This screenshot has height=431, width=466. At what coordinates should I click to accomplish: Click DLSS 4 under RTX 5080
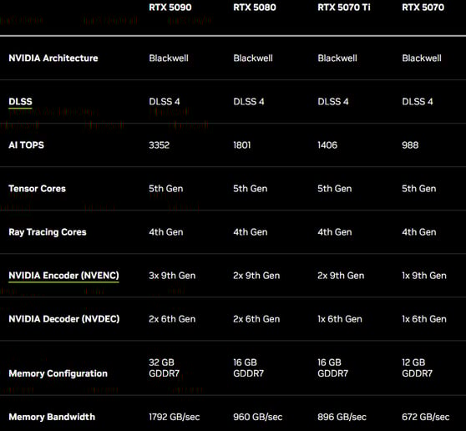(249, 102)
